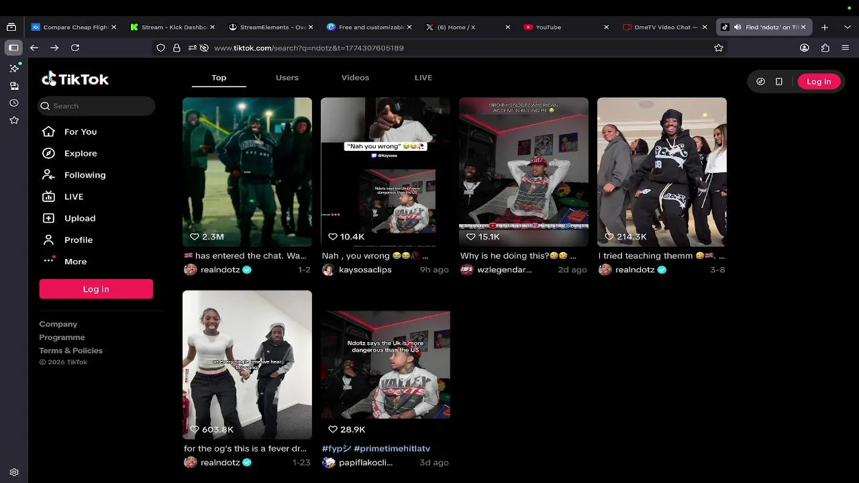859x483 pixels.
Task: Mute the TikTok tab speaker icon
Action: pos(738,27)
